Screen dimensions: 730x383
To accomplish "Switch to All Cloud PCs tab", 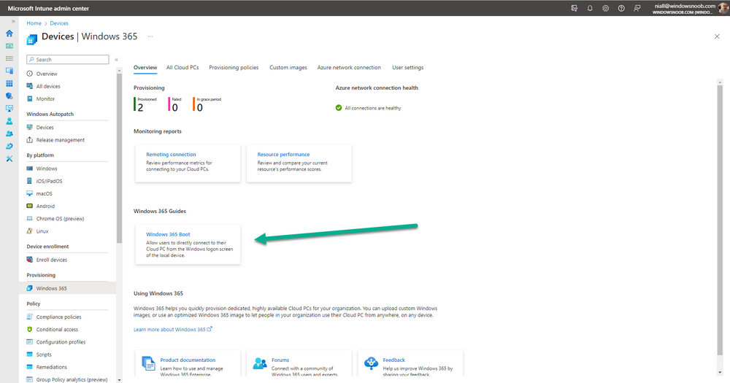I will point(182,67).
